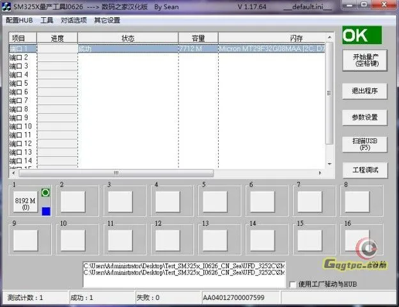Click the green circle status icon in slot 1
This screenshot has width=399, height=307.
45,193
